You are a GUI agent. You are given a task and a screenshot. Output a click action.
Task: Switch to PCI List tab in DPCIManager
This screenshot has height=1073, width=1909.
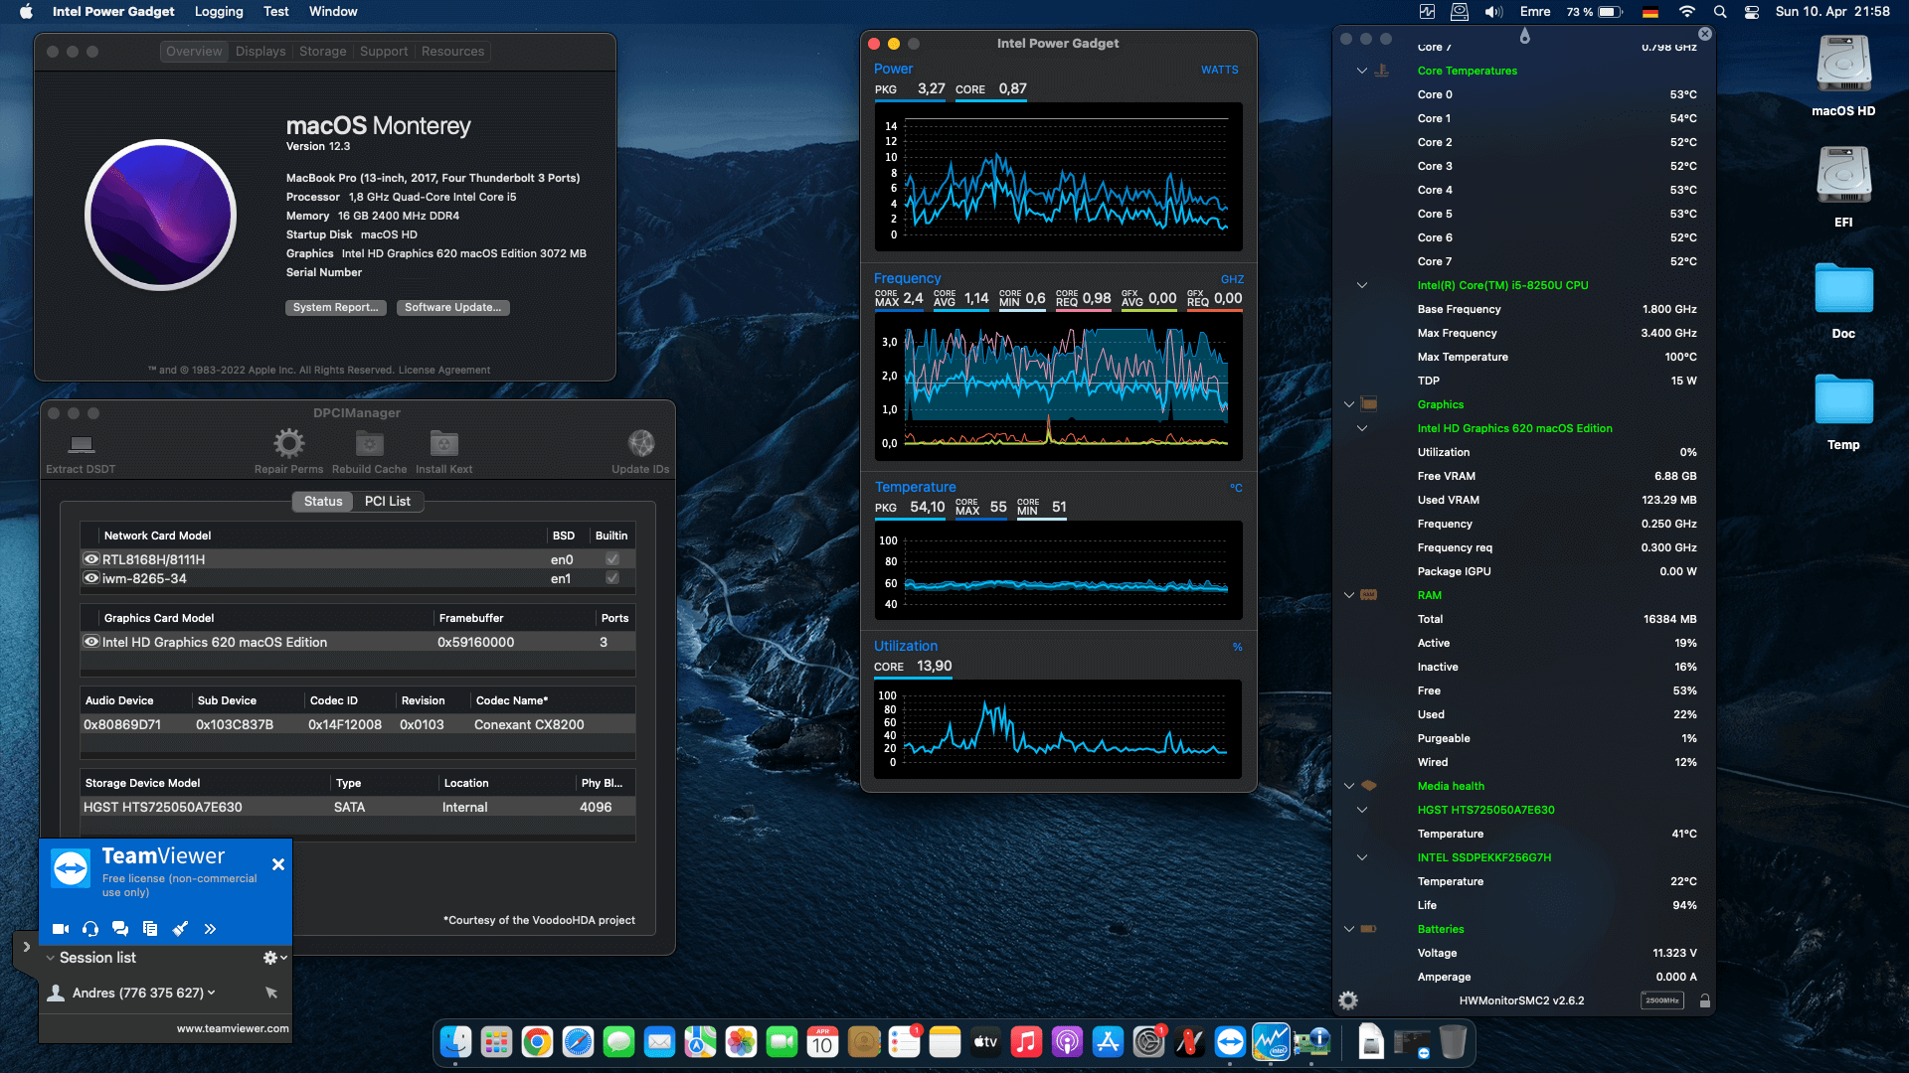387,501
